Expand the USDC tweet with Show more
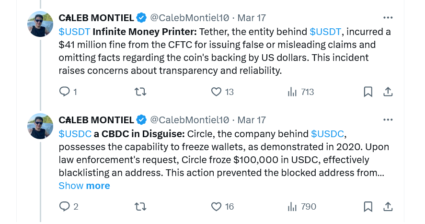This screenshot has height=224, width=425. click(84, 186)
